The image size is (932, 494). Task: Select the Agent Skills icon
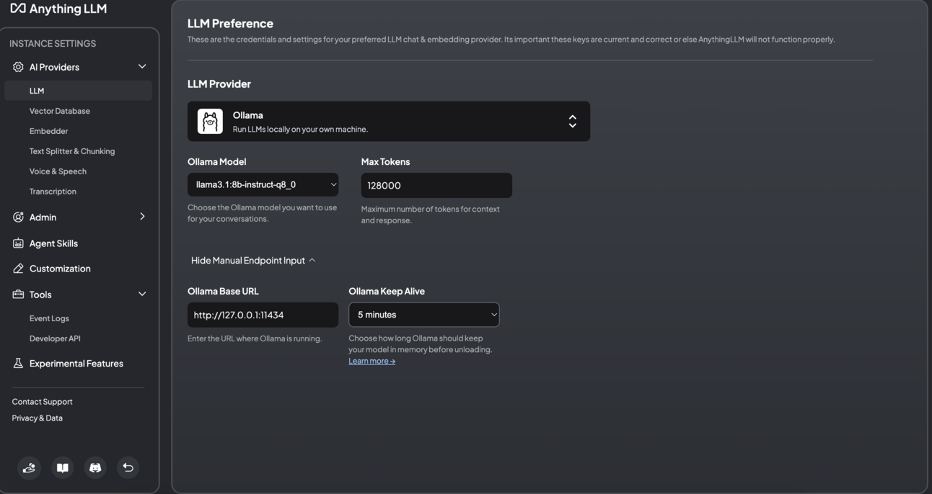(x=17, y=243)
